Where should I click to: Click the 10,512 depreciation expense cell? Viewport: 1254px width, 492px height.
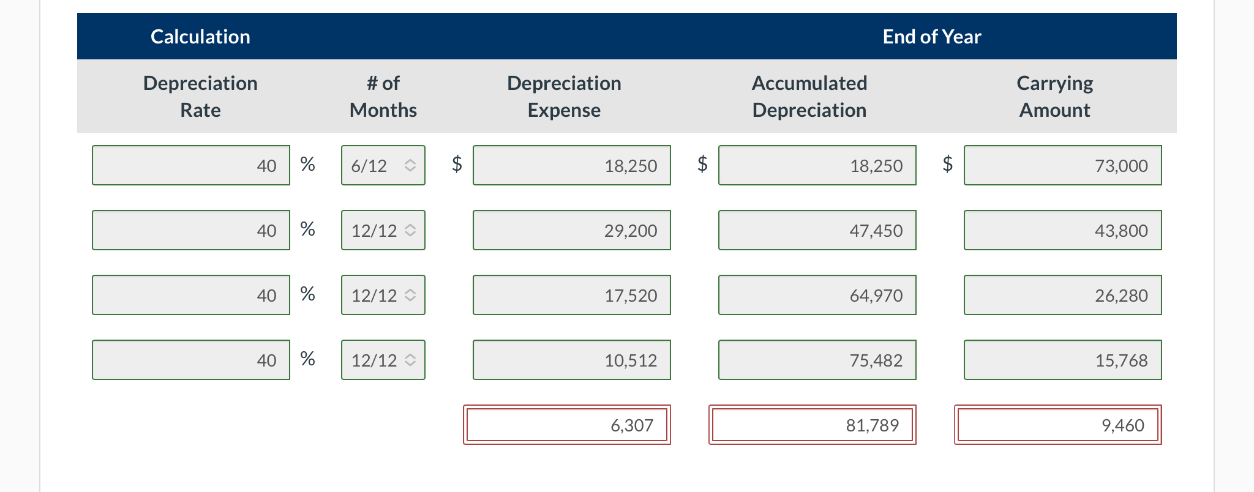point(571,360)
